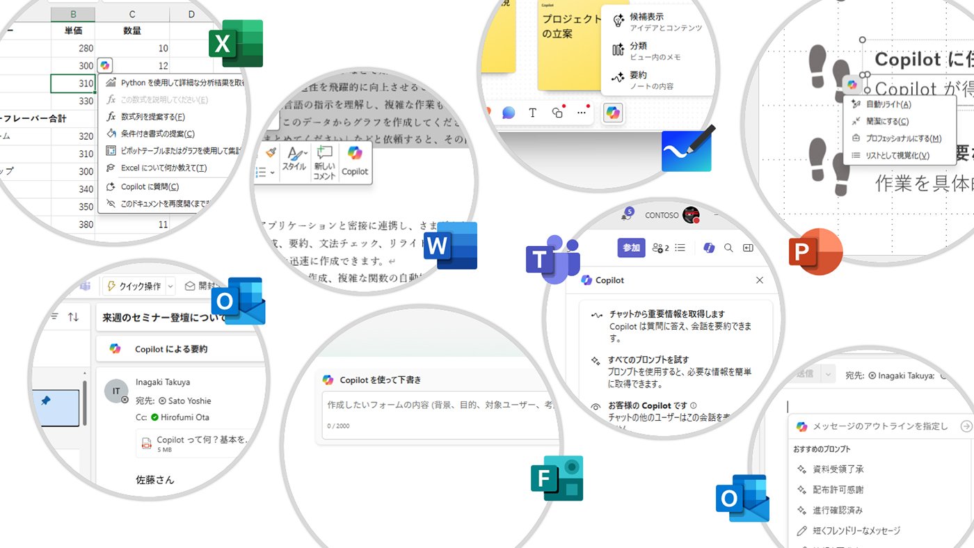Select 候補表示 in Whiteboard Copilot menu
The image size is (974, 548).
click(658, 22)
